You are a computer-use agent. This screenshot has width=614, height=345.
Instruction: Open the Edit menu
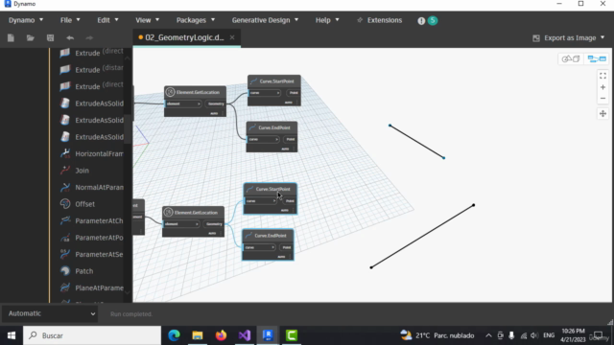[107, 20]
